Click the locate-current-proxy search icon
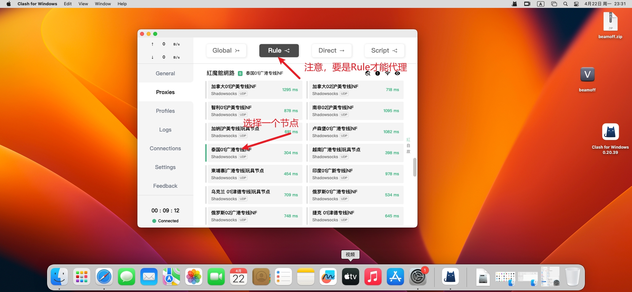632x292 pixels. pos(368,73)
